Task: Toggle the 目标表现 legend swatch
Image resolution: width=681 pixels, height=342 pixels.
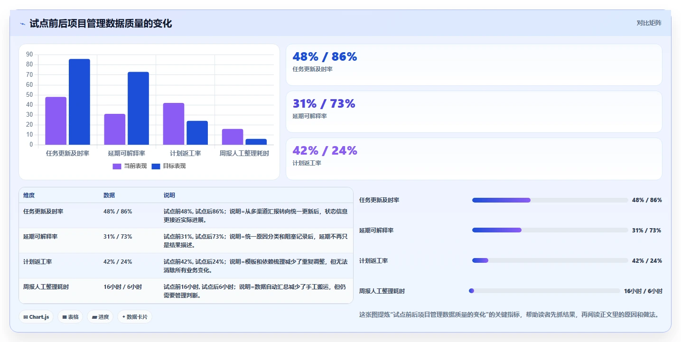Action: click(156, 166)
